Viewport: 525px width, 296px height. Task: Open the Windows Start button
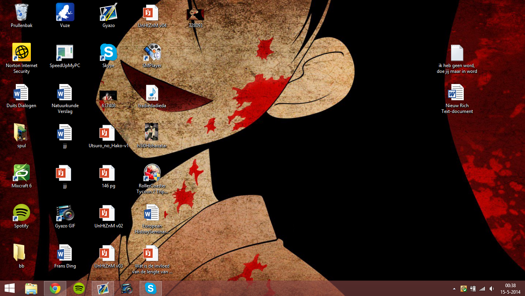[10, 288]
